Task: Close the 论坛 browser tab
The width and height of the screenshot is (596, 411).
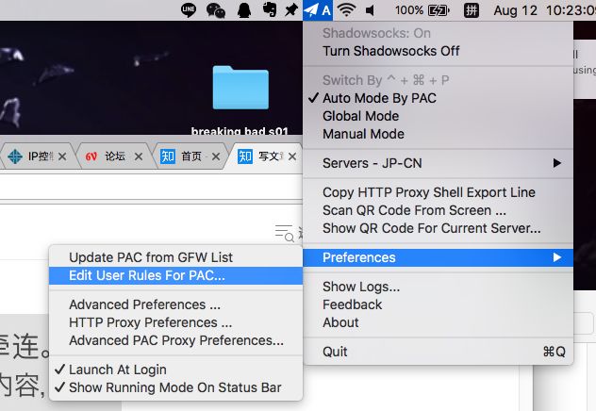Action: 139,156
